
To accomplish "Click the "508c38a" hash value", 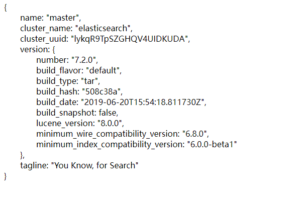I will 101,92.
